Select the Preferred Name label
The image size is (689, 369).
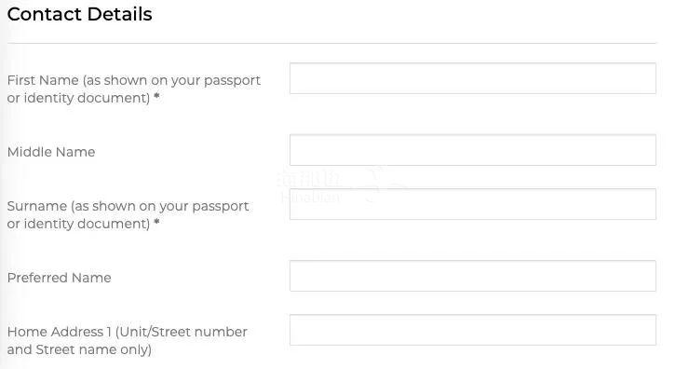(59, 278)
